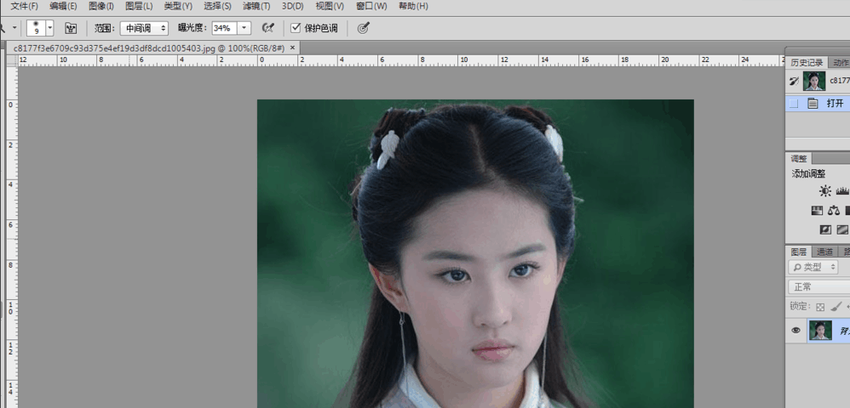Click the 曝光度 34% input field

click(x=224, y=28)
